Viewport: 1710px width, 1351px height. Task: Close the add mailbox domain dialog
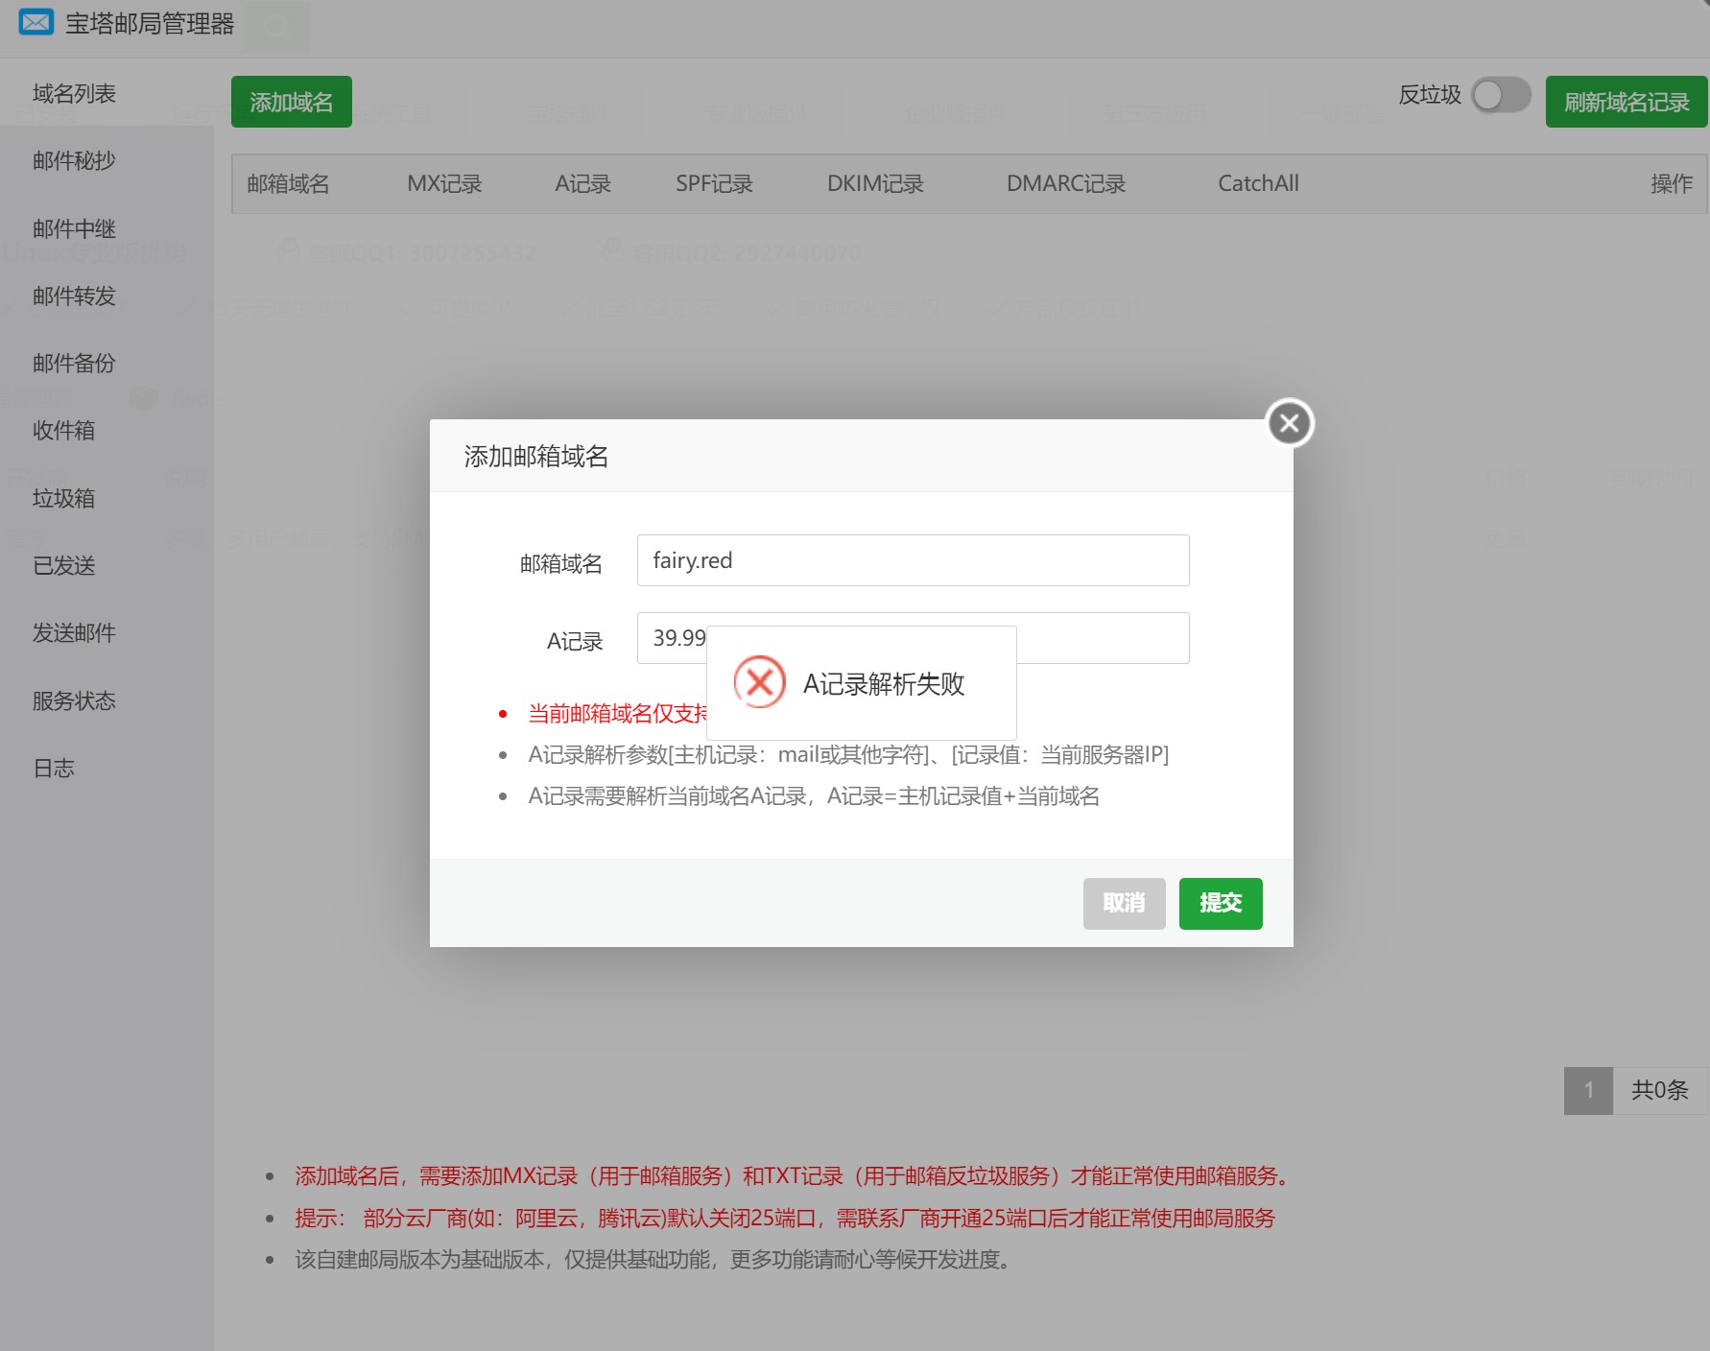(1290, 423)
